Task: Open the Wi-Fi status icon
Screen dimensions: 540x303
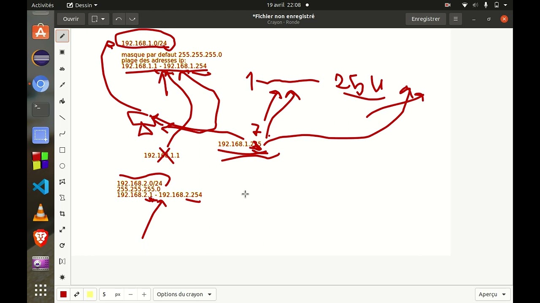Action: click(465, 5)
